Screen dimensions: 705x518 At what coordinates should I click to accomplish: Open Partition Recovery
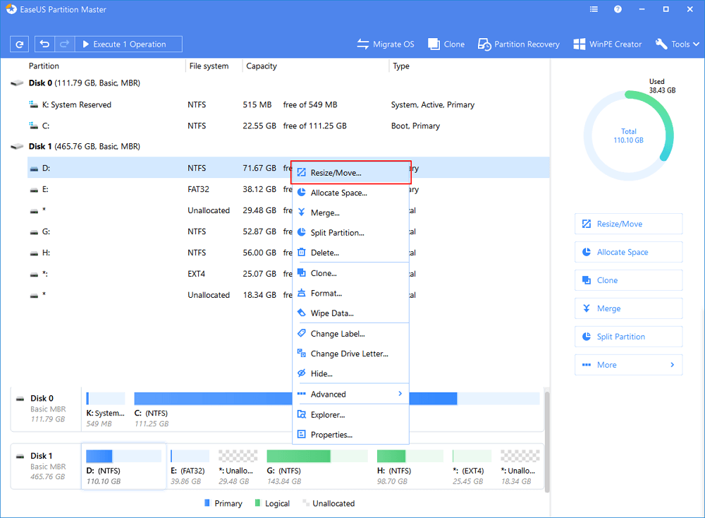point(520,44)
